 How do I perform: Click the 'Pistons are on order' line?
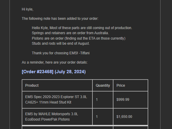pyautogui.click(x=79, y=38)
